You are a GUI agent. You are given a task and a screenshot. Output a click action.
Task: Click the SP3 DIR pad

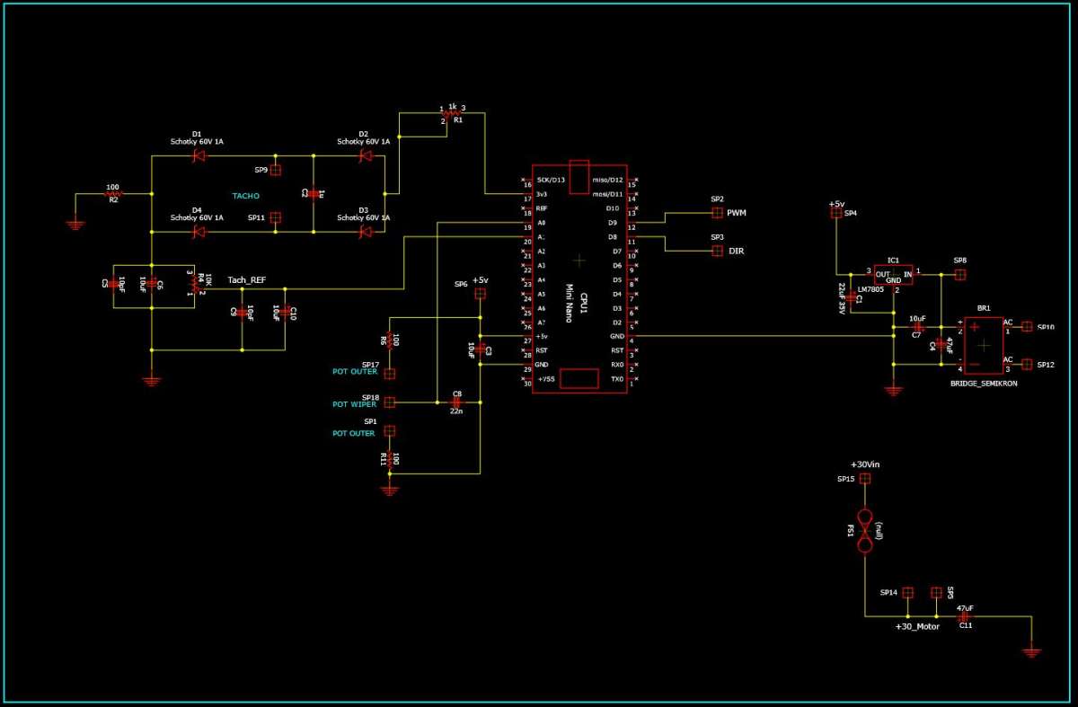point(717,251)
